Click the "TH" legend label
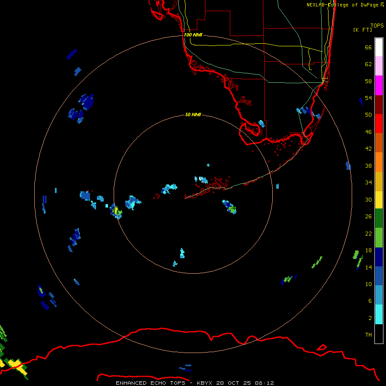The image size is (386, 386). [x=368, y=335]
